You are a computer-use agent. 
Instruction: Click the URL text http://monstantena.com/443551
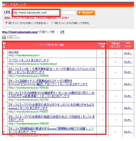pos(28,112)
